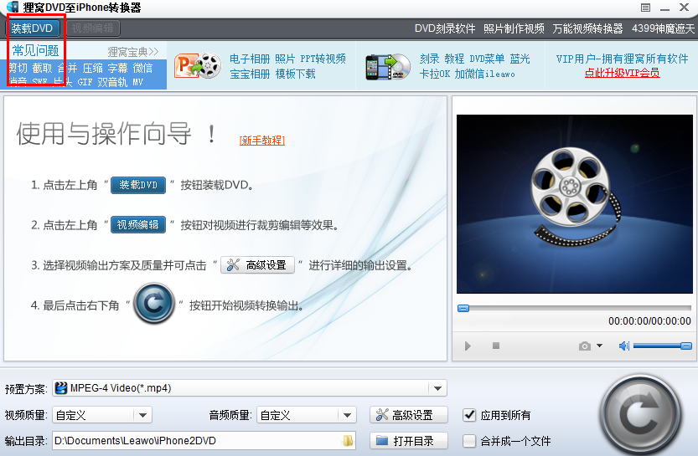698x456 pixels.
Task: Click the 压缩 quick link
Action: pos(92,68)
